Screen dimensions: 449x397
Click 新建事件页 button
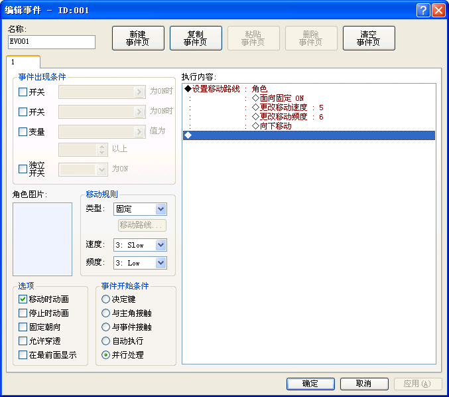click(x=138, y=38)
